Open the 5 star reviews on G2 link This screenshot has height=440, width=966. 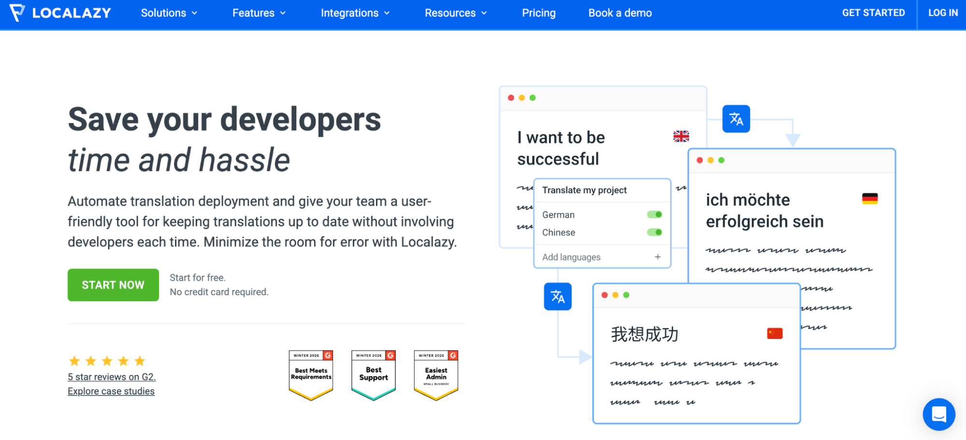pyautogui.click(x=112, y=377)
